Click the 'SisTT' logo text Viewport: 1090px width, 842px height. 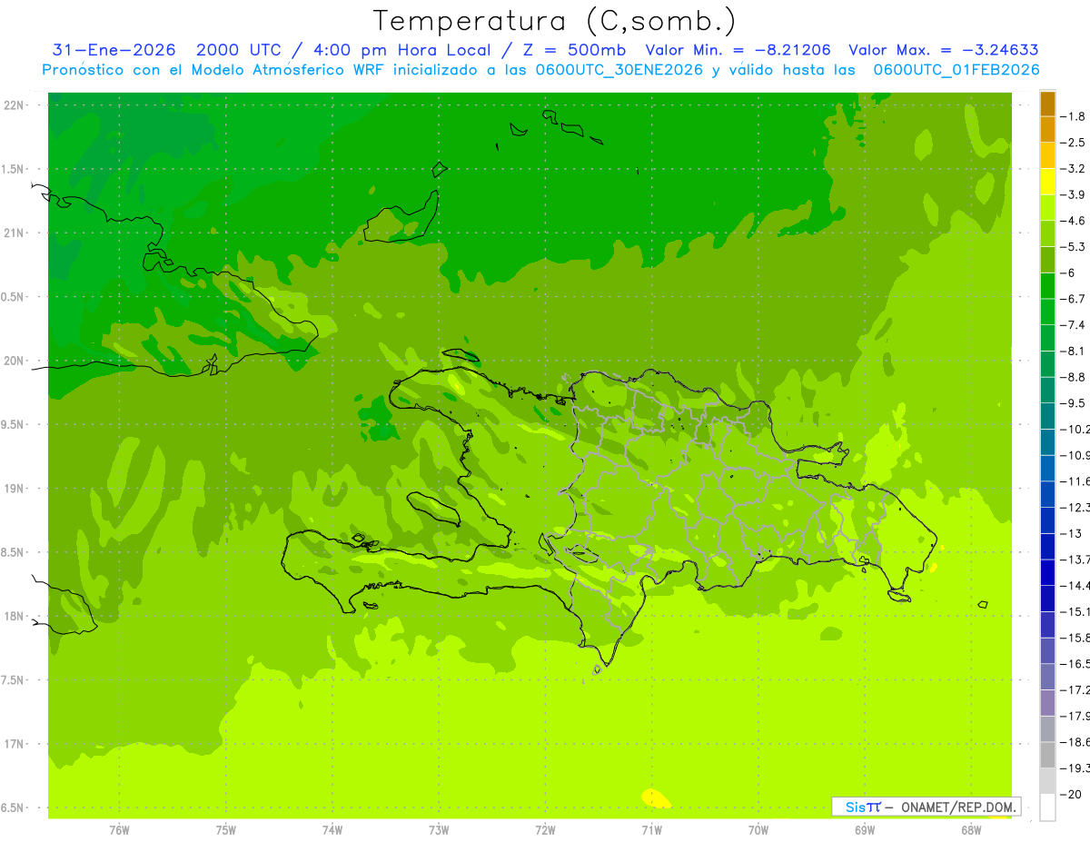coord(863,807)
